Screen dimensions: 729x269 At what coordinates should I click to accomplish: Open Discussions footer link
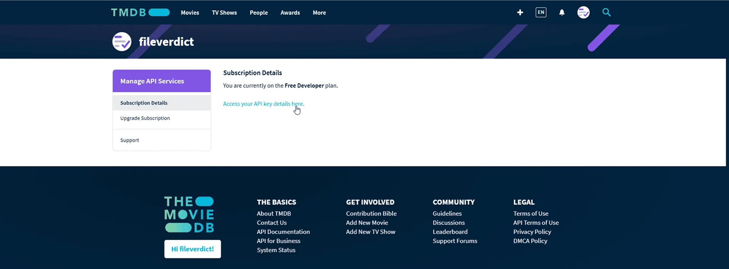coord(448,223)
